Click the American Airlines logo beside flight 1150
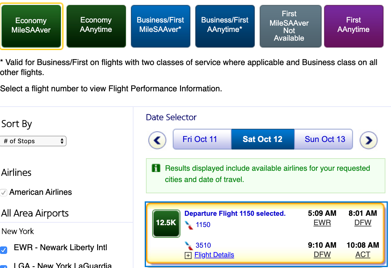 pos(189,225)
